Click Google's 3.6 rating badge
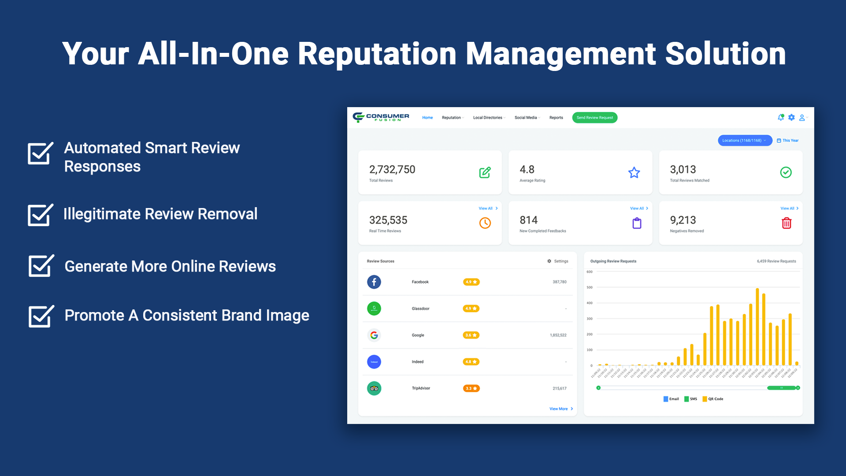This screenshot has height=476, width=846. click(x=471, y=335)
